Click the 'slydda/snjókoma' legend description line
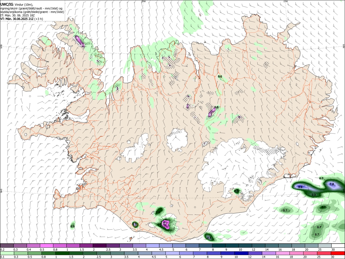 [32, 12]
